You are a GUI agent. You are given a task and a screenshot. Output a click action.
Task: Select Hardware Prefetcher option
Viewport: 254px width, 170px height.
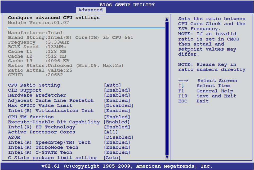[x=37, y=95]
